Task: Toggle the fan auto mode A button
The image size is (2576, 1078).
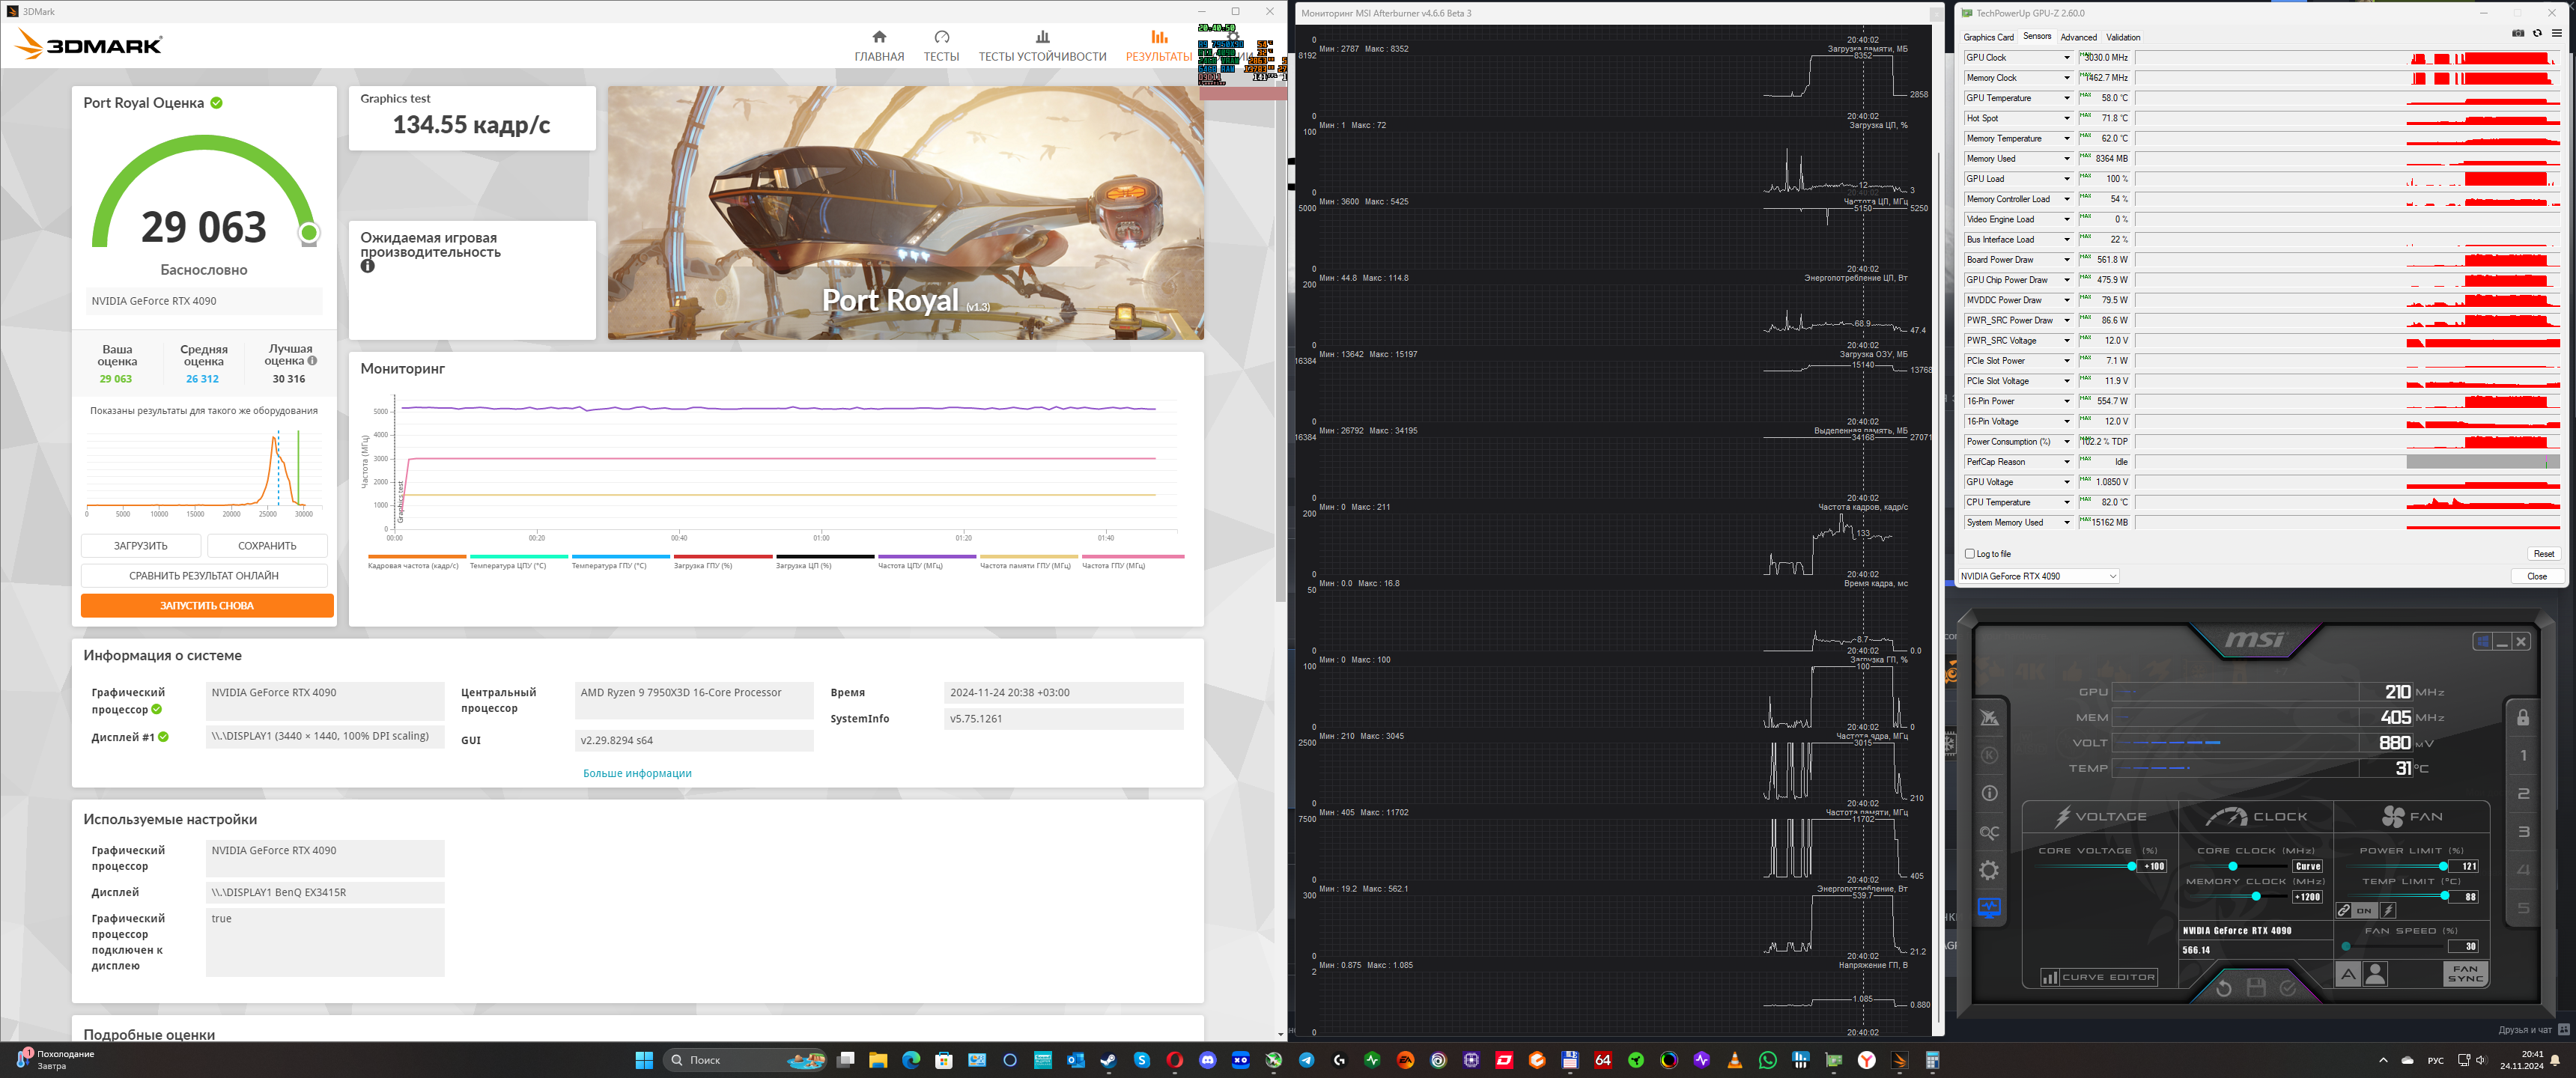Action: coord(2347,973)
